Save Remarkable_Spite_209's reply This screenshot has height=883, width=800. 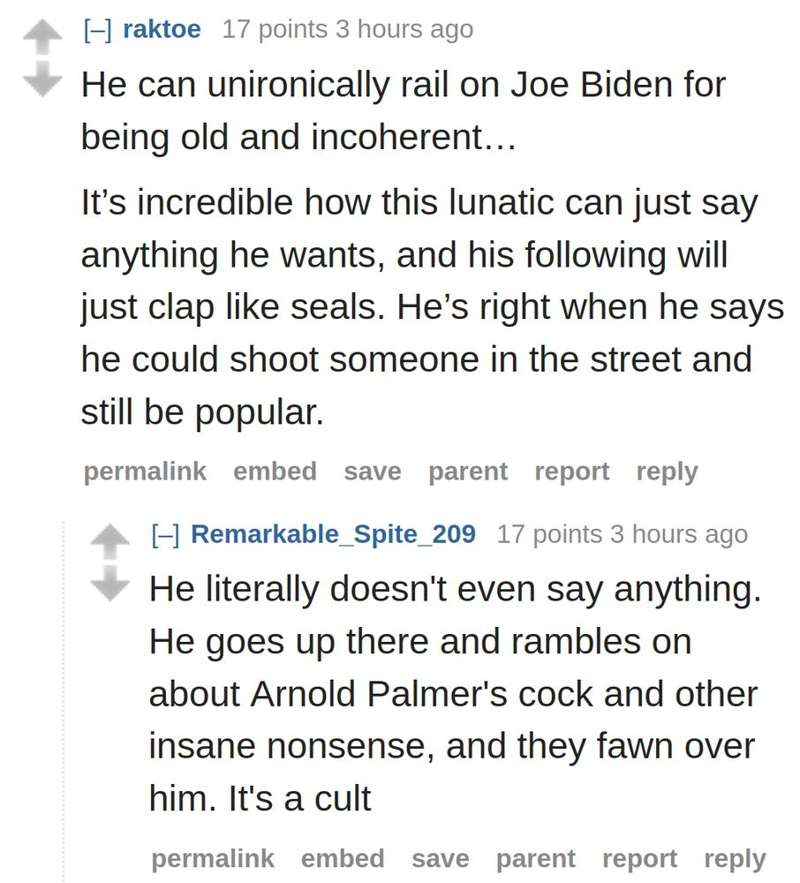coord(440,858)
